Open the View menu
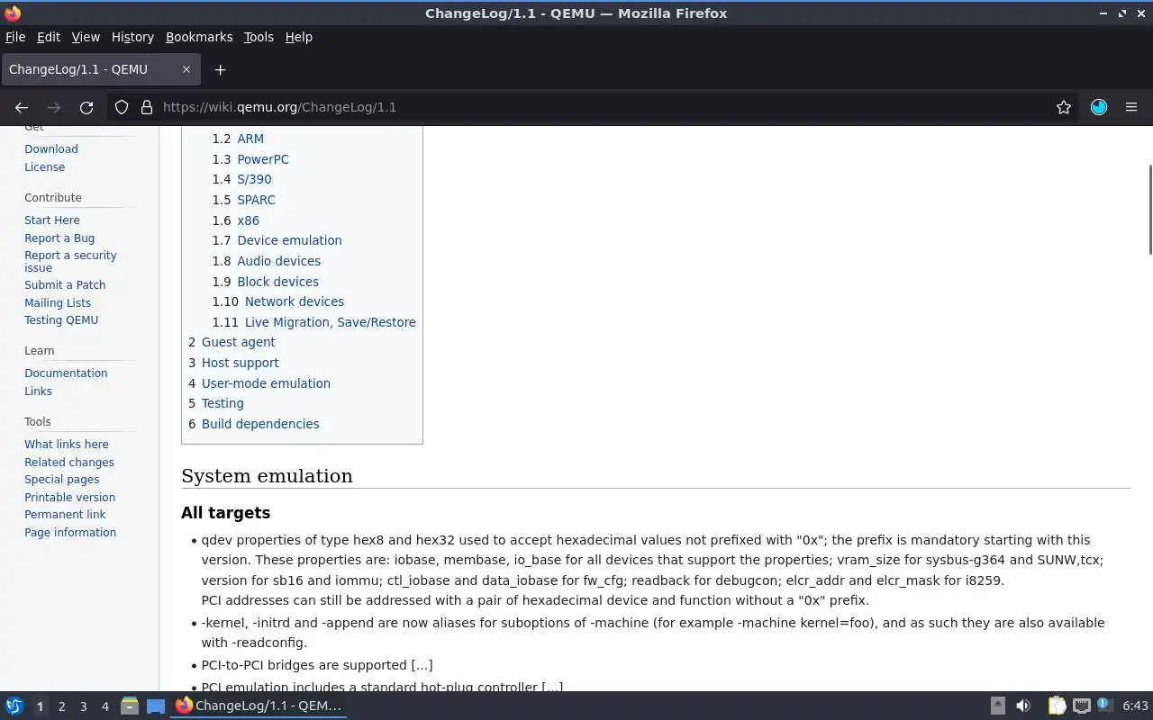This screenshot has width=1153, height=720. click(x=86, y=37)
